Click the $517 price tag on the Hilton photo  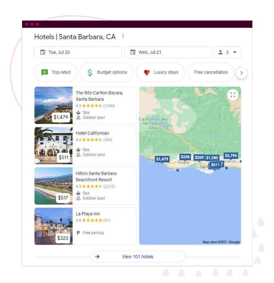pyautogui.click(x=63, y=198)
